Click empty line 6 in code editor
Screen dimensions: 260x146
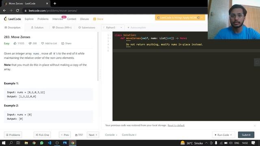(186, 51)
